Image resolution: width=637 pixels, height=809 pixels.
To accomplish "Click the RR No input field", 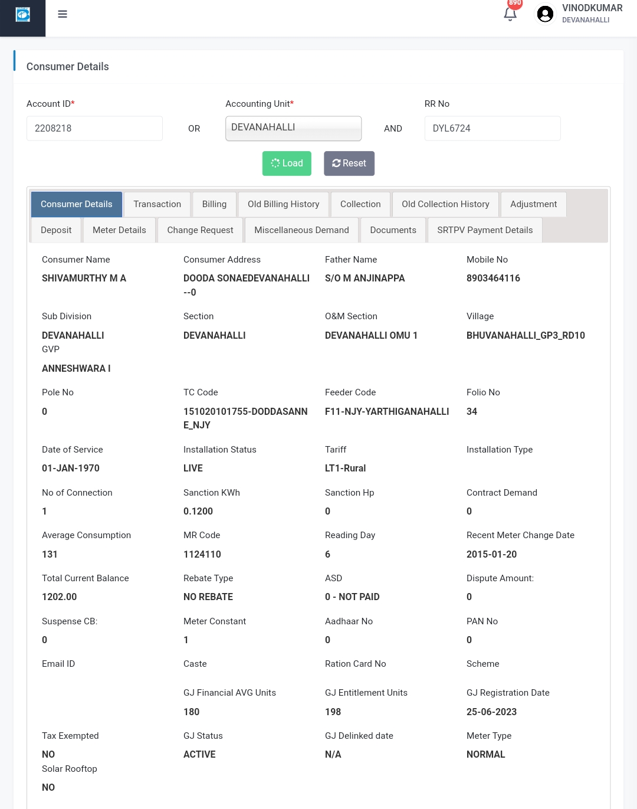I will 492,128.
